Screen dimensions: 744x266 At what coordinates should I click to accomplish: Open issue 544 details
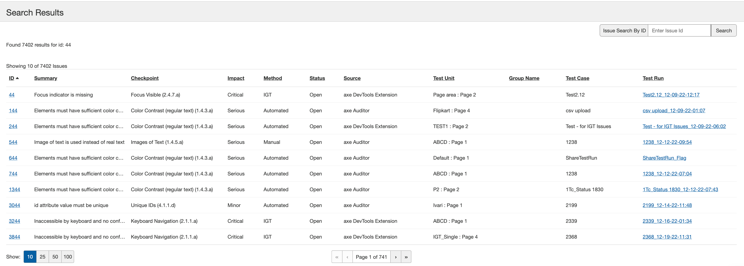click(13, 142)
